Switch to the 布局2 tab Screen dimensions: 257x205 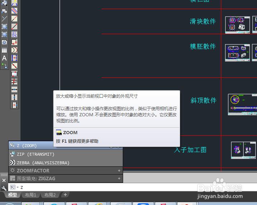click(x=50, y=195)
